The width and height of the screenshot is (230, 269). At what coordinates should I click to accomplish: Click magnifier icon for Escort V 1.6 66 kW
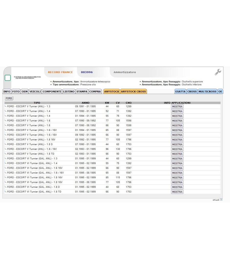point(5,126)
